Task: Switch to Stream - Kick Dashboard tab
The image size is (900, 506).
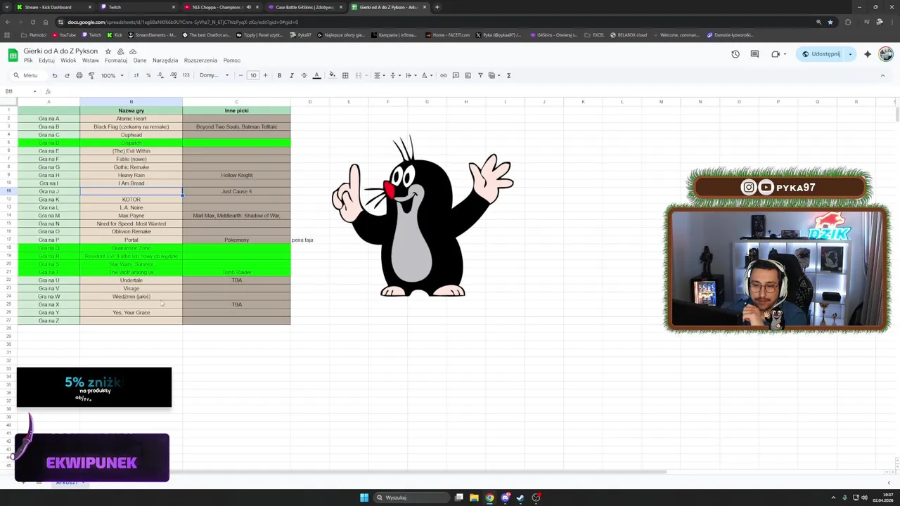Action: click(x=52, y=7)
